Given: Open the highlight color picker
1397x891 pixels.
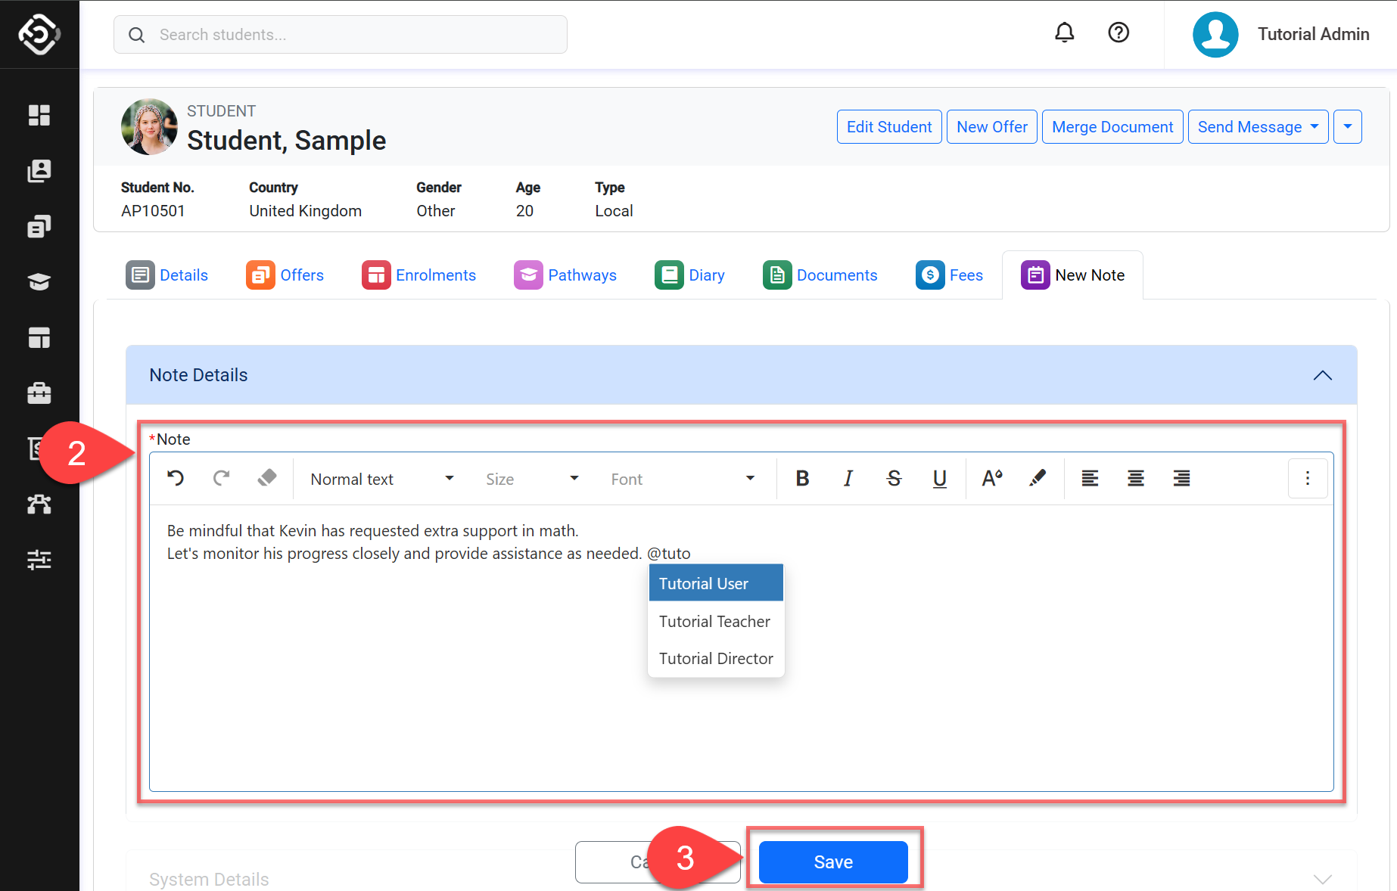Looking at the screenshot, I should click(1037, 478).
